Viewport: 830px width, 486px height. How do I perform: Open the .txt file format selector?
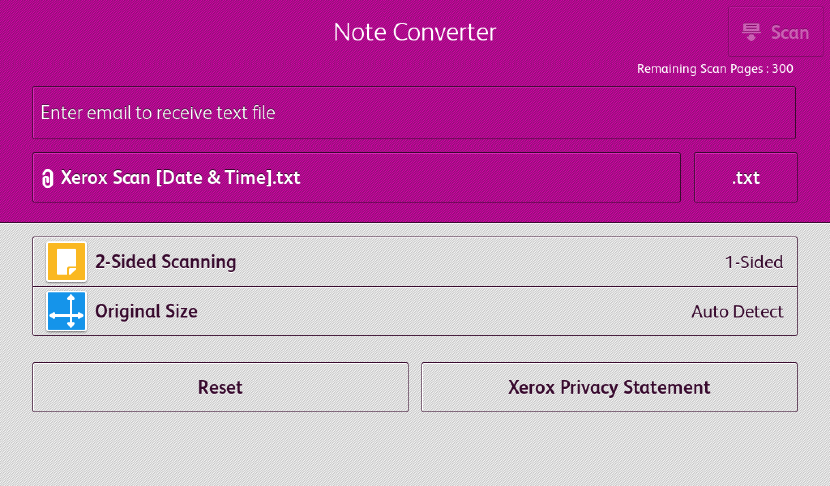pos(745,177)
